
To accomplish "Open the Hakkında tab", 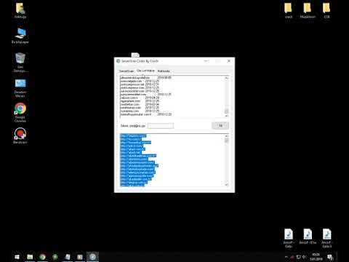I will click(164, 71).
